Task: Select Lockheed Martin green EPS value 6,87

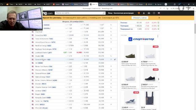Action: click(65, 53)
